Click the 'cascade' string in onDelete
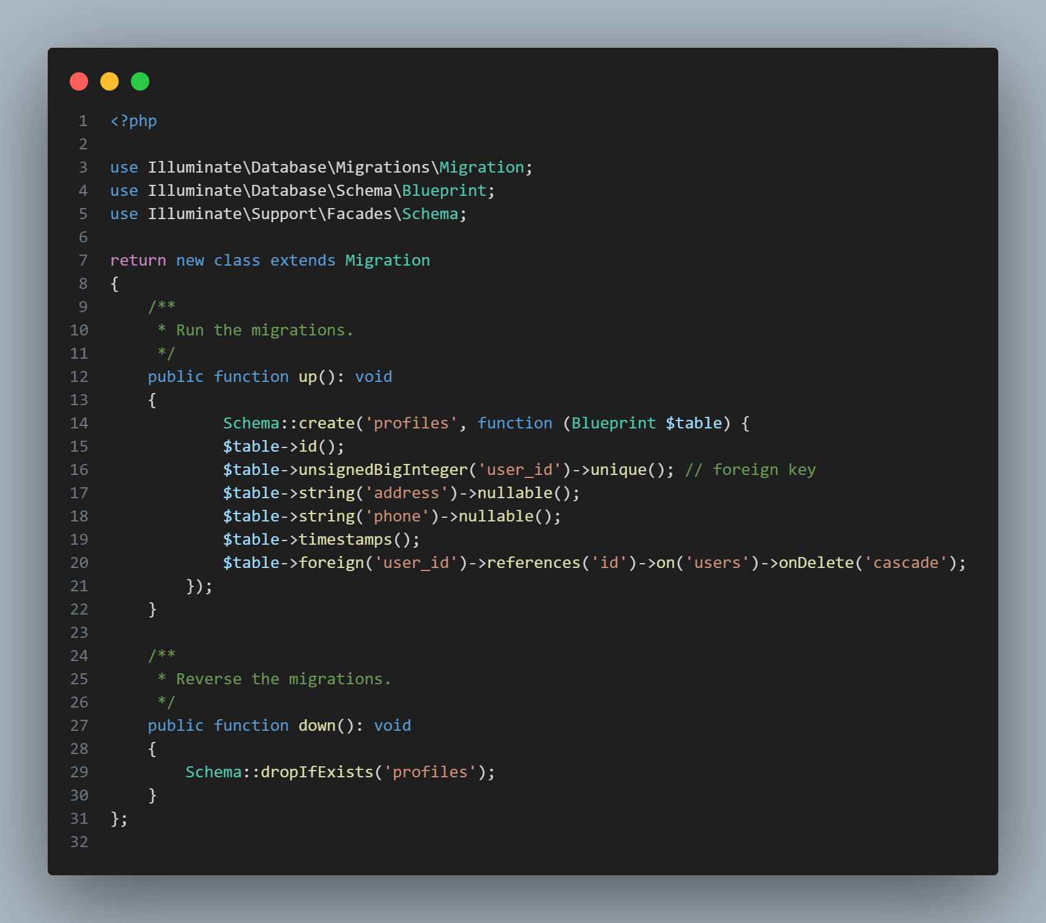The width and height of the screenshot is (1046, 923). (x=905, y=563)
